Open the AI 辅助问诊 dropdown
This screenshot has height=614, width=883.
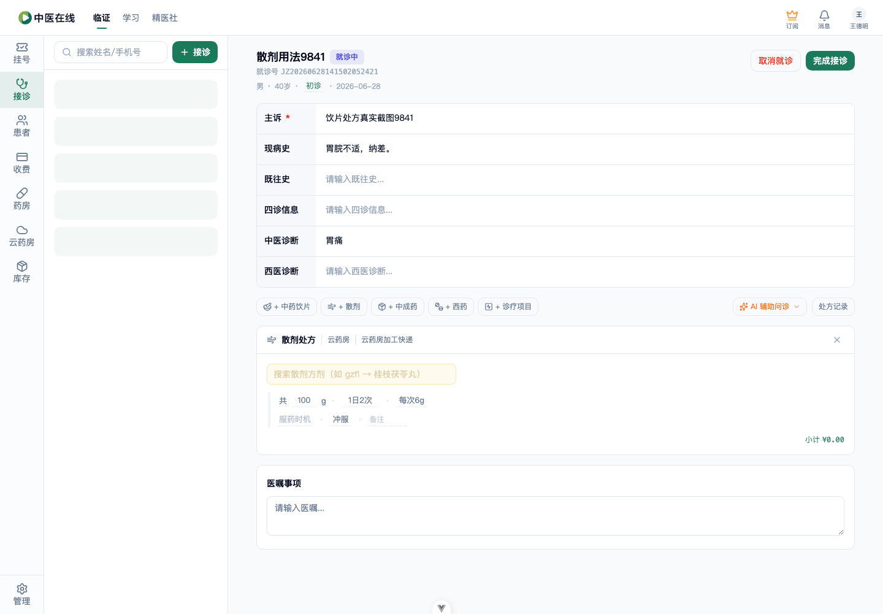pyautogui.click(x=770, y=307)
